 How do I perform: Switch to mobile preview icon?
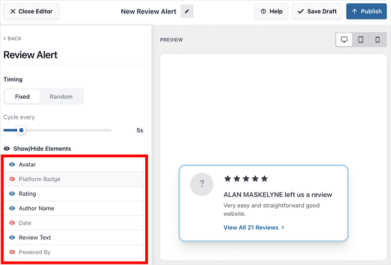pos(378,40)
